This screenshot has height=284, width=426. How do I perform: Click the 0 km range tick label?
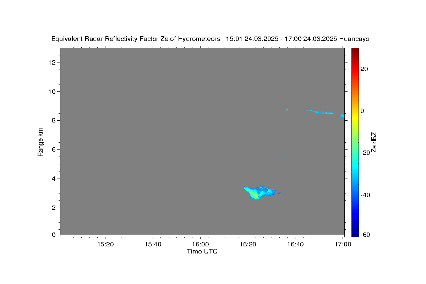pos(54,235)
